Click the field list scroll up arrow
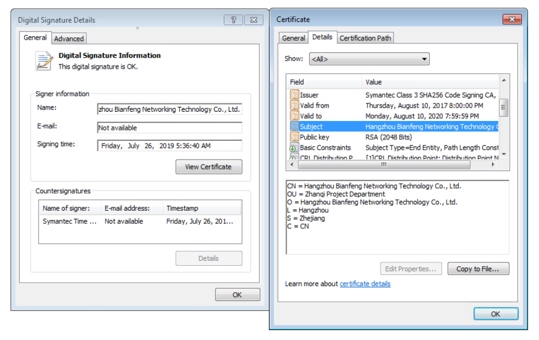This screenshot has height=340, width=539. [504, 80]
